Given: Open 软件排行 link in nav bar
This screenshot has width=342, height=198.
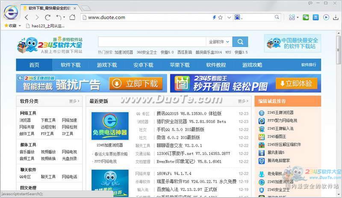Looking at the screenshot, I should tap(309, 65).
